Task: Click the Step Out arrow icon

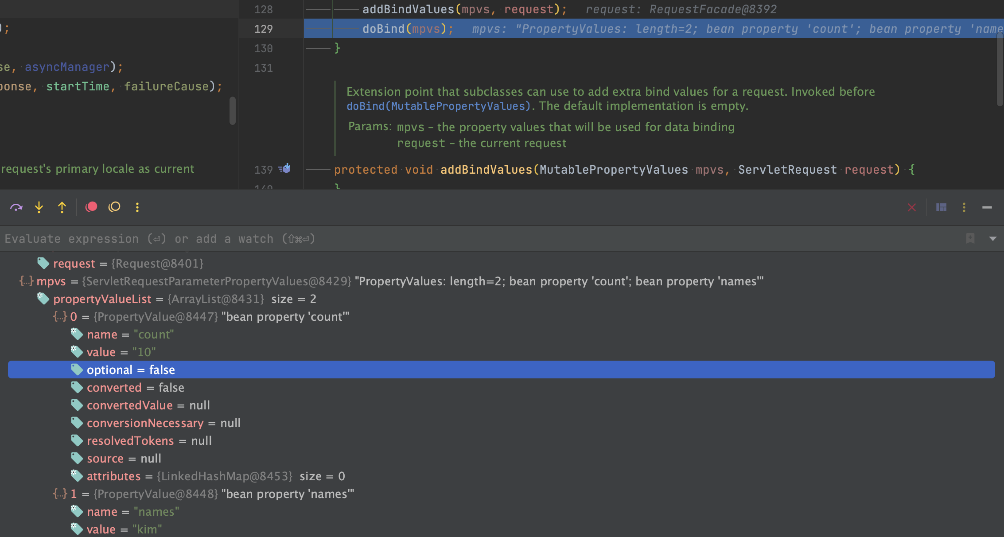Action: [x=62, y=207]
